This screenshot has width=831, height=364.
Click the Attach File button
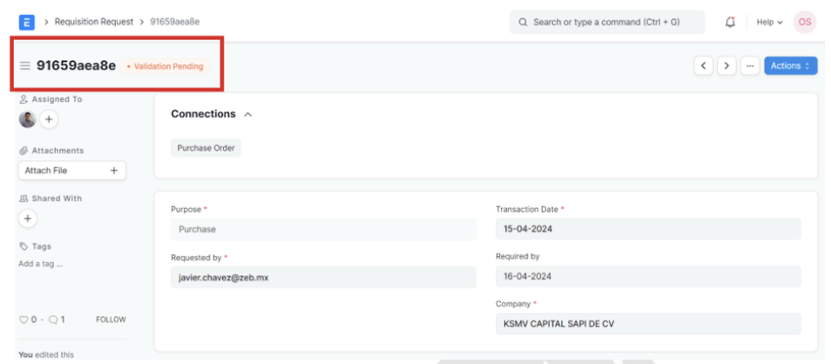[72, 171]
